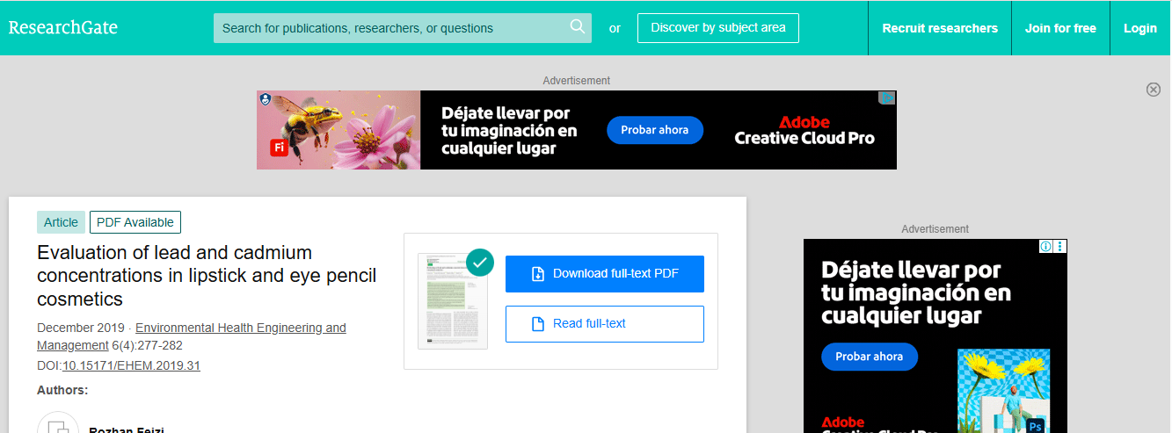Click the document icon in Read full-text
Screen dimensions: 1172x433
[538, 324]
